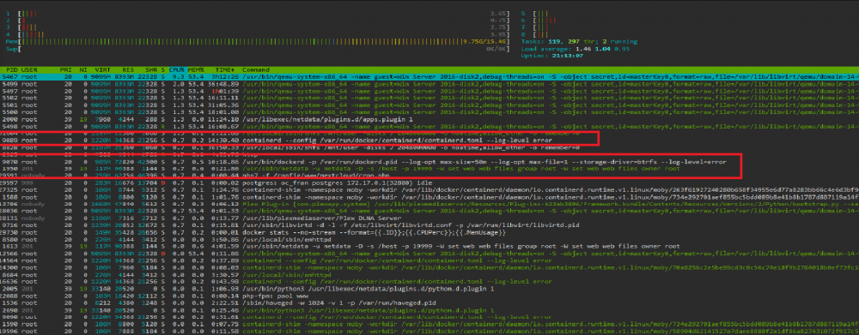859x335 pixels.
Task: Click the PRI column header
Action: click(66, 70)
